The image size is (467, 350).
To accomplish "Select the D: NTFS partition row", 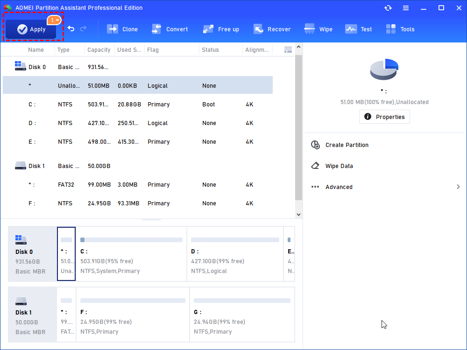I will pyautogui.click(x=138, y=123).
